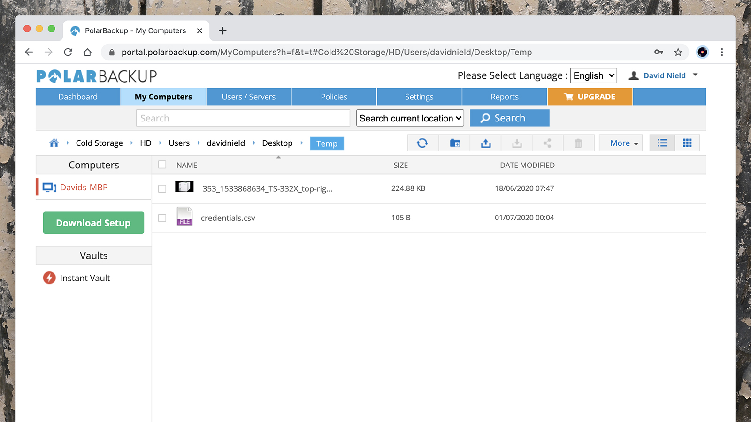This screenshot has width=751, height=422.
Task: Click the David Nield account link
Action: click(x=664, y=75)
